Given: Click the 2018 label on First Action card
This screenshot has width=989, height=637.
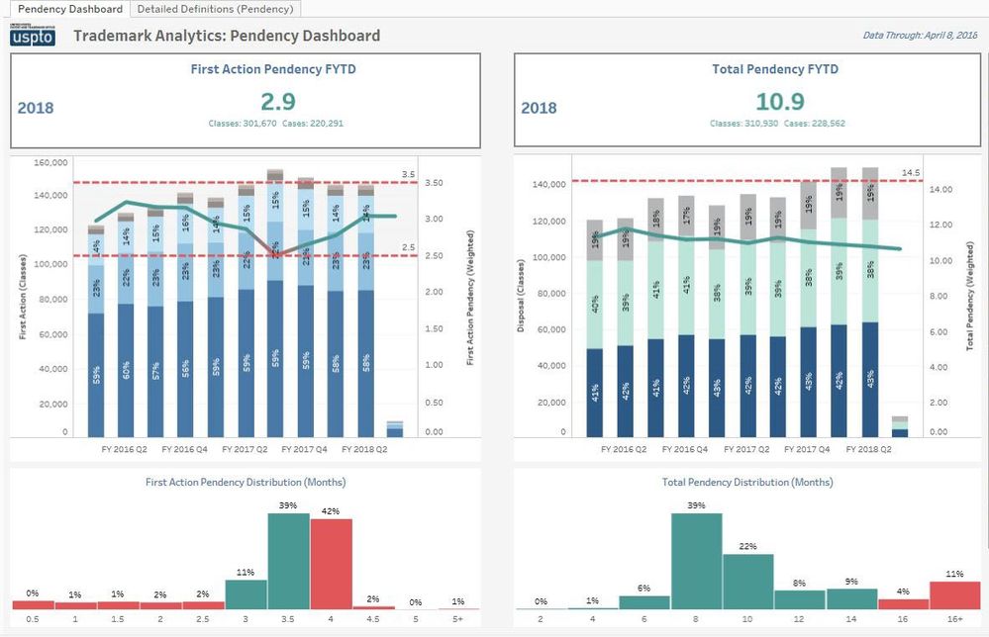Looking at the screenshot, I should [36, 107].
